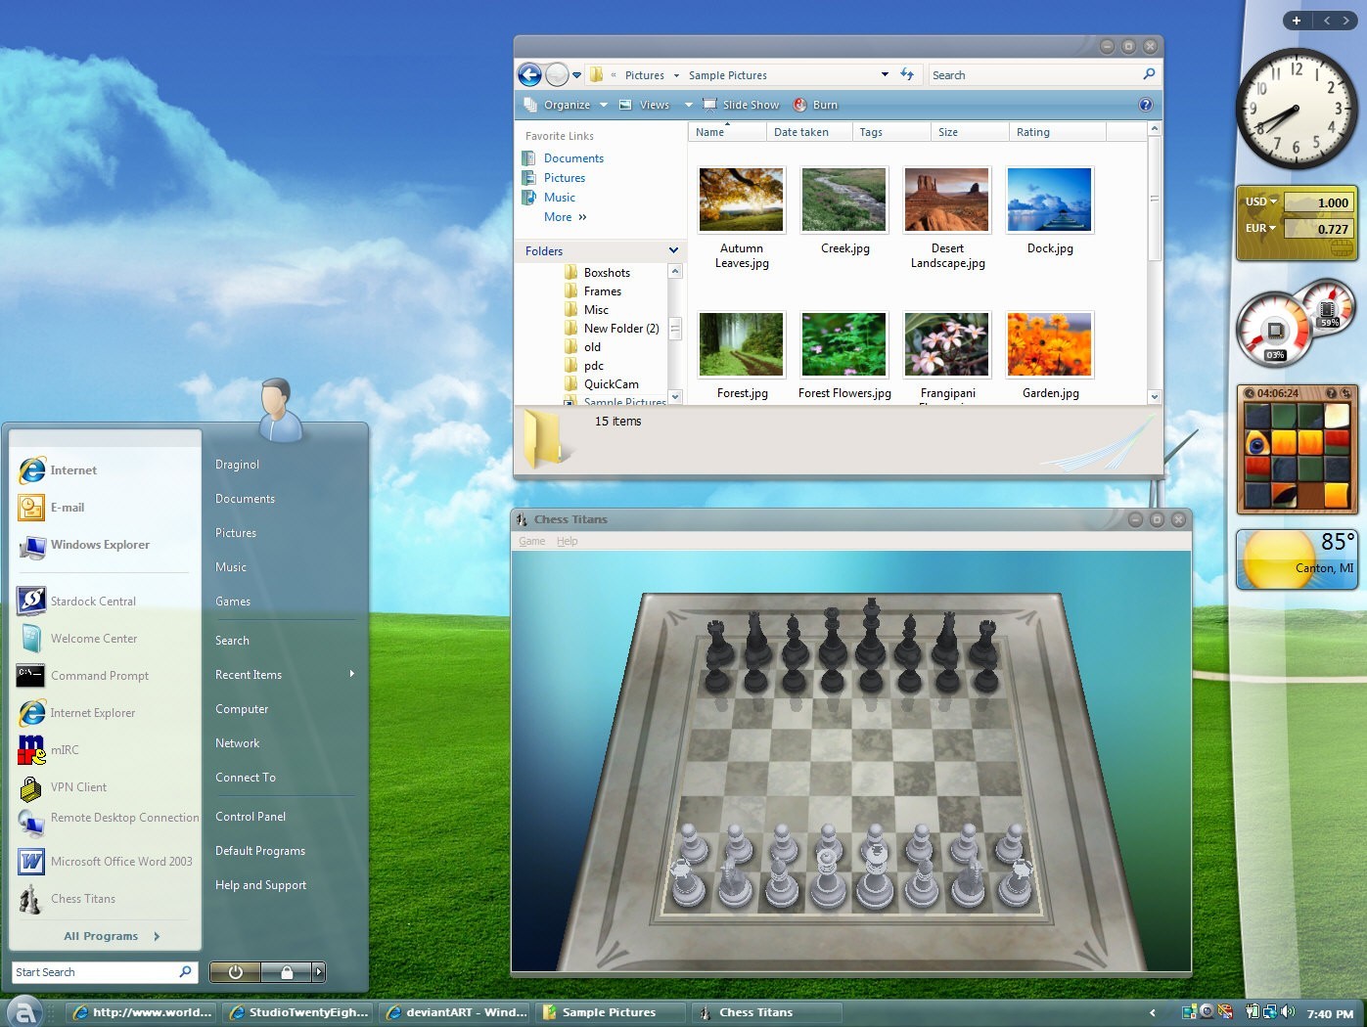This screenshot has width=1367, height=1027.
Task: Open Welcome Center from the Start menu
Action: (x=94, y=638)
